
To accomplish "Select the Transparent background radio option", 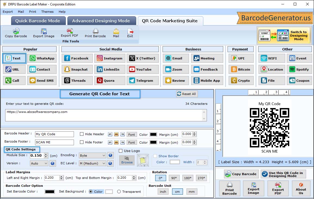I will pos(119,192).
